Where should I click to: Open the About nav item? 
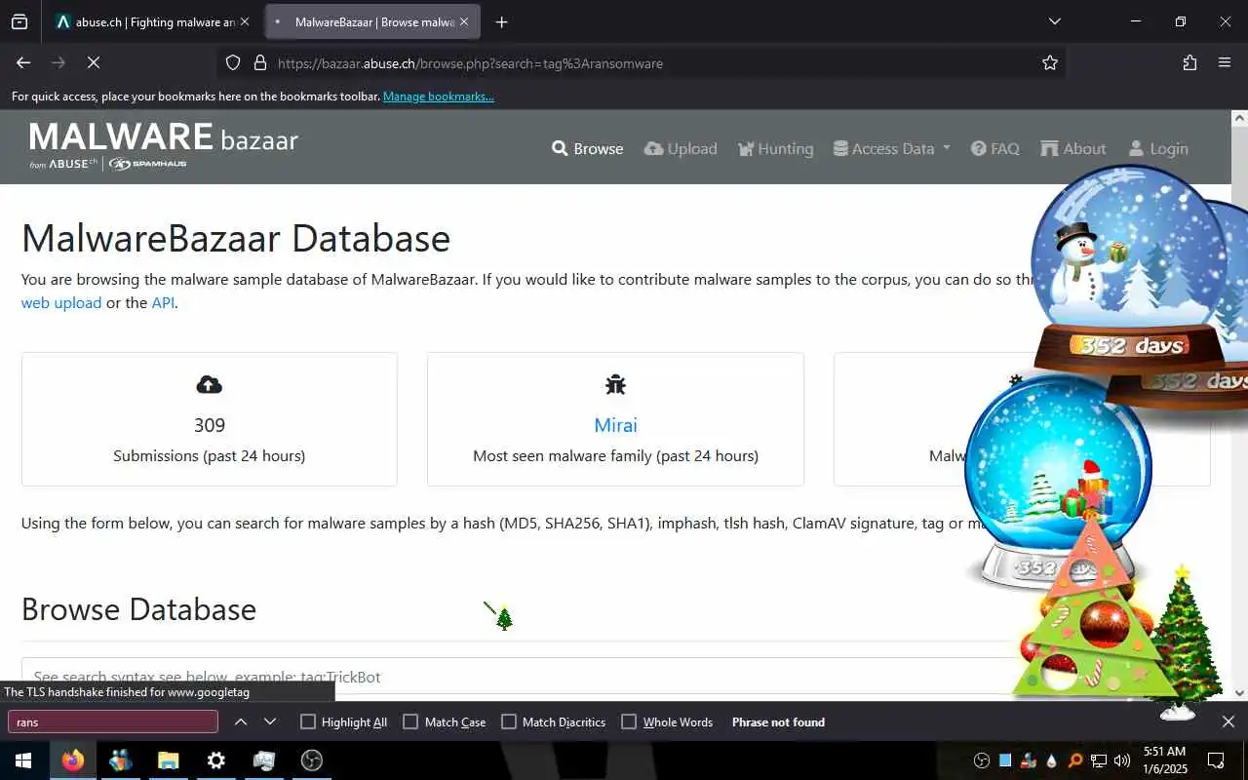[x=1072, y=148]
